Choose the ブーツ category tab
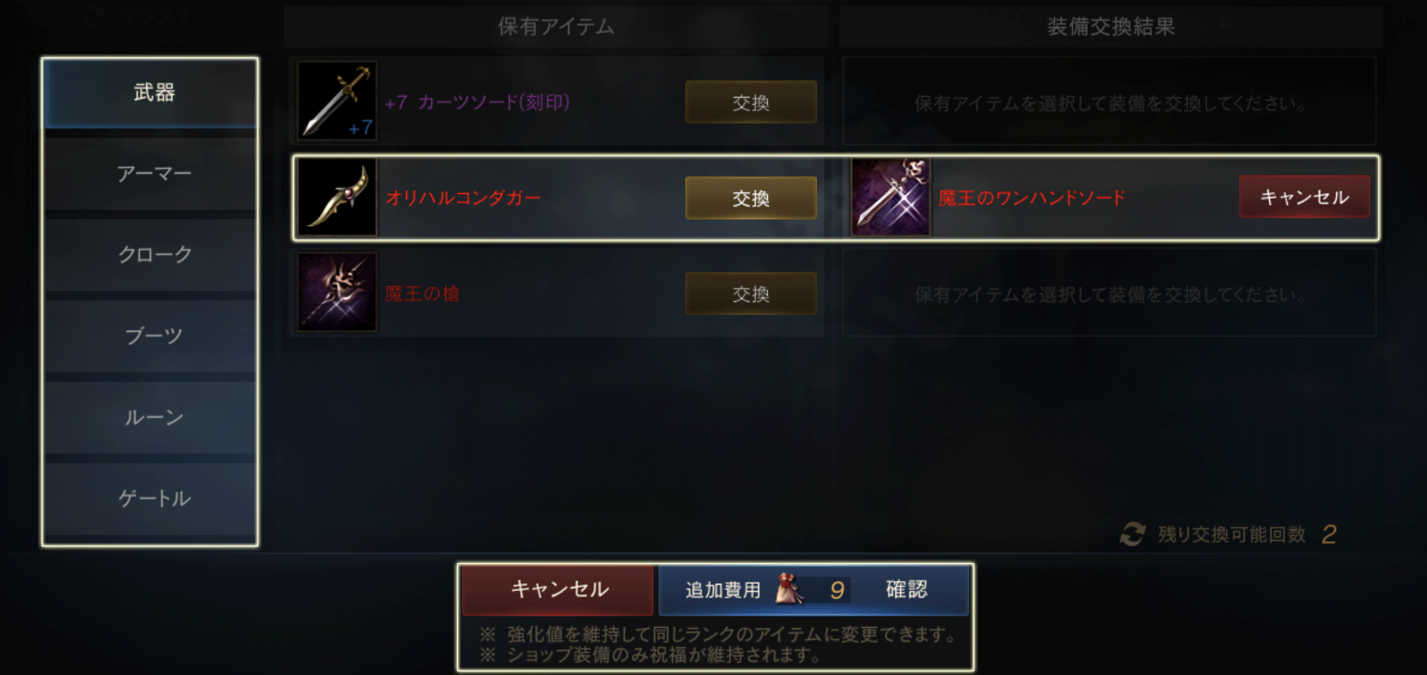The width and height of the screenshot is (1427, 675). (151, 336)
